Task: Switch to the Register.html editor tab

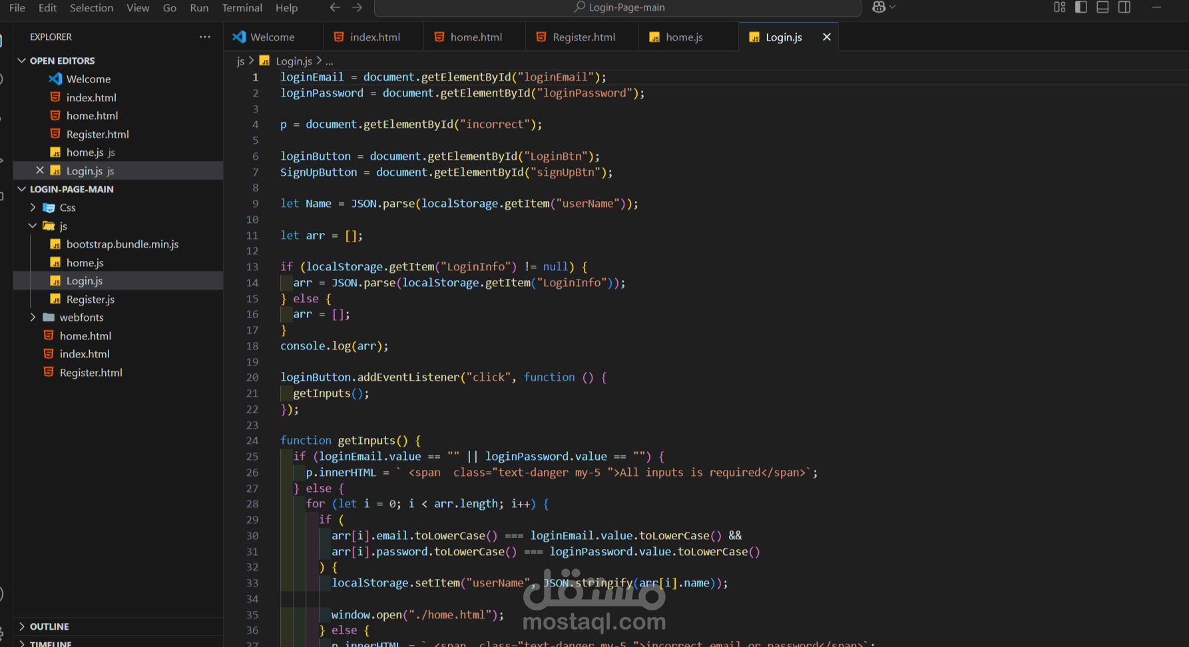Action: pyautogui.click(x=583, y=37)
